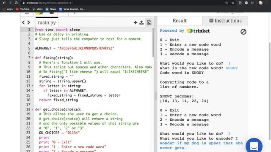The height and width of the screenshot is (152, 271).
Task: Click line number 4 in the gutter
Action: (29, 43)
